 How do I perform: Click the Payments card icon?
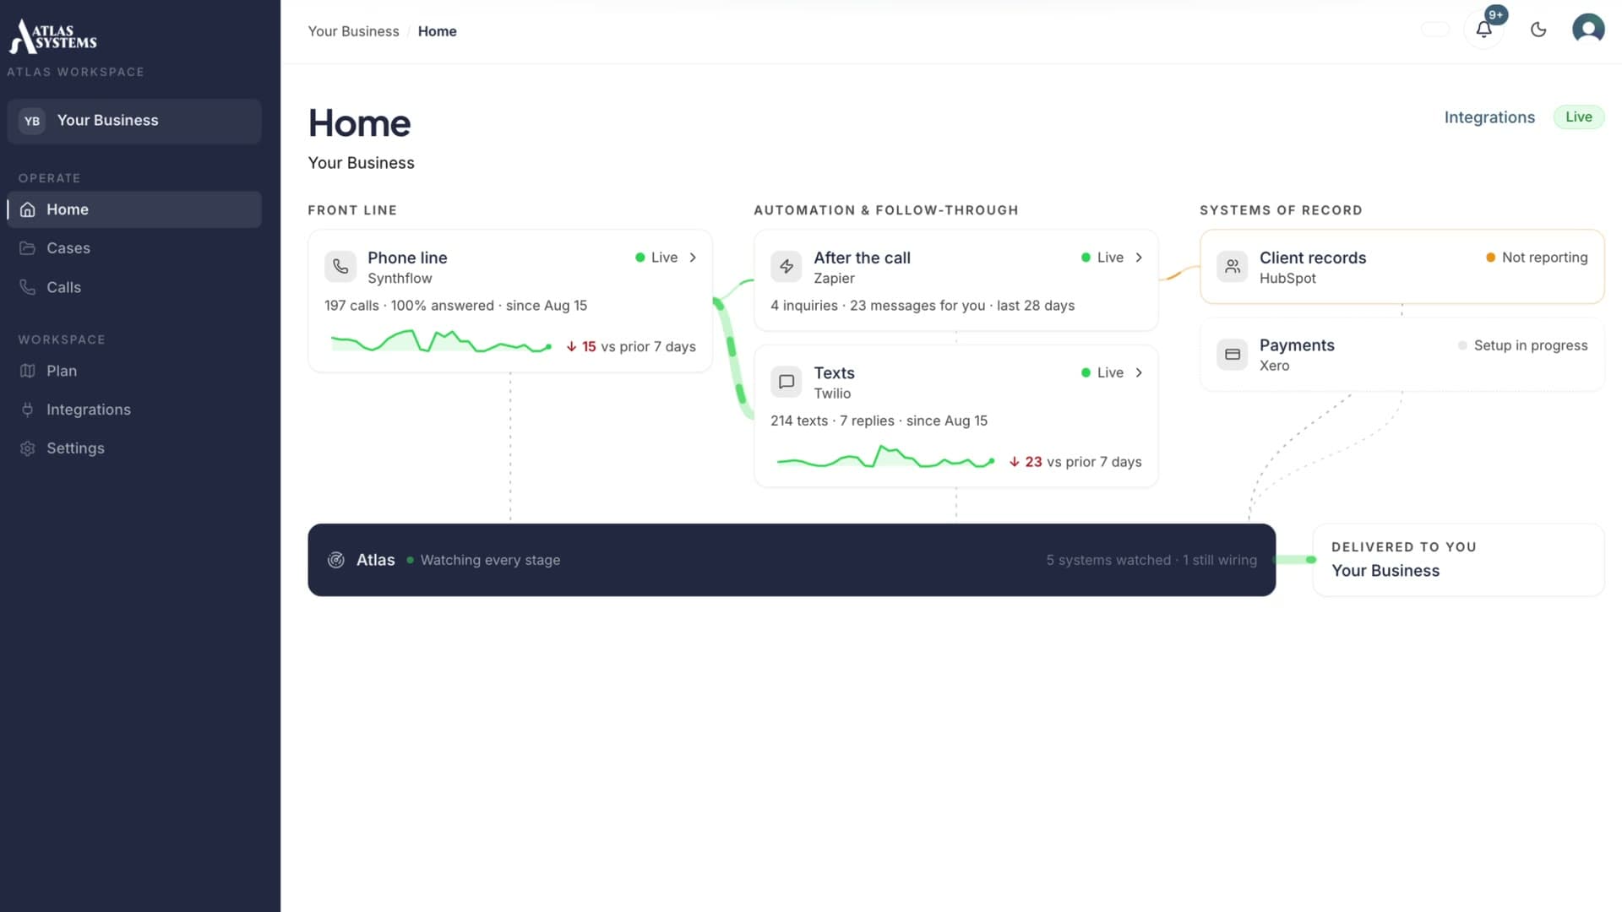click(1233, 354)
